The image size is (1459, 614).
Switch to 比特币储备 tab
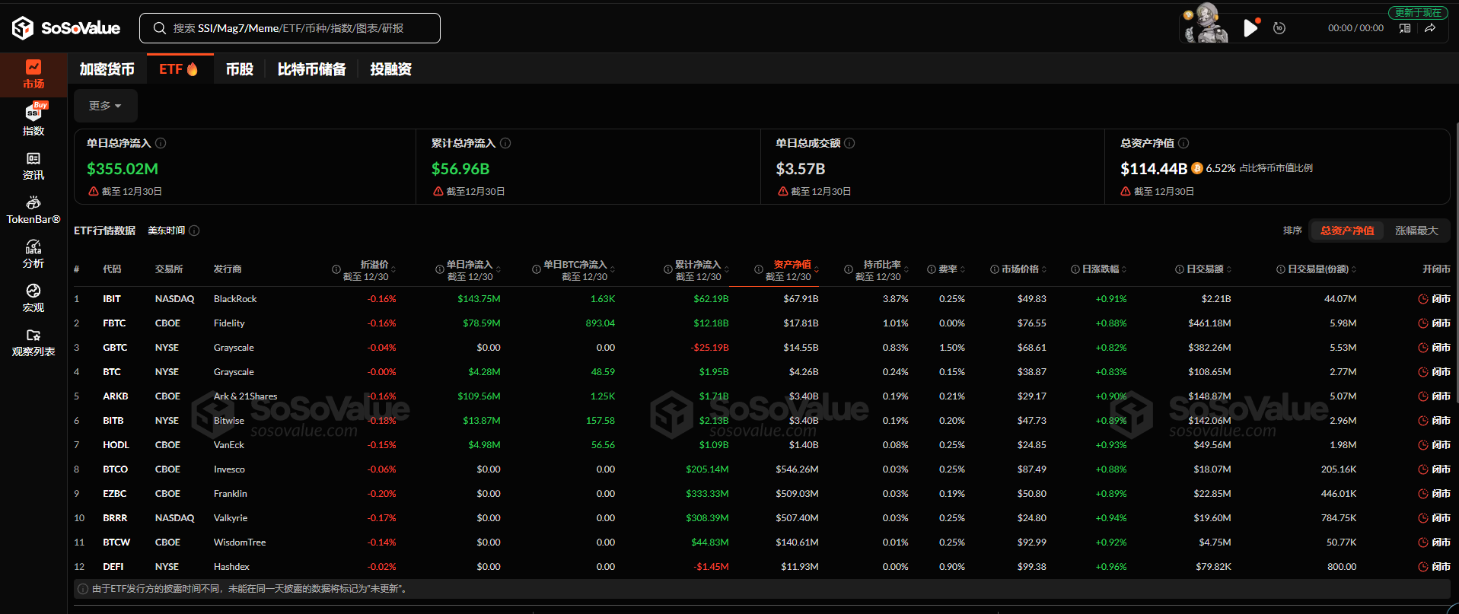(x=311, y=69)
